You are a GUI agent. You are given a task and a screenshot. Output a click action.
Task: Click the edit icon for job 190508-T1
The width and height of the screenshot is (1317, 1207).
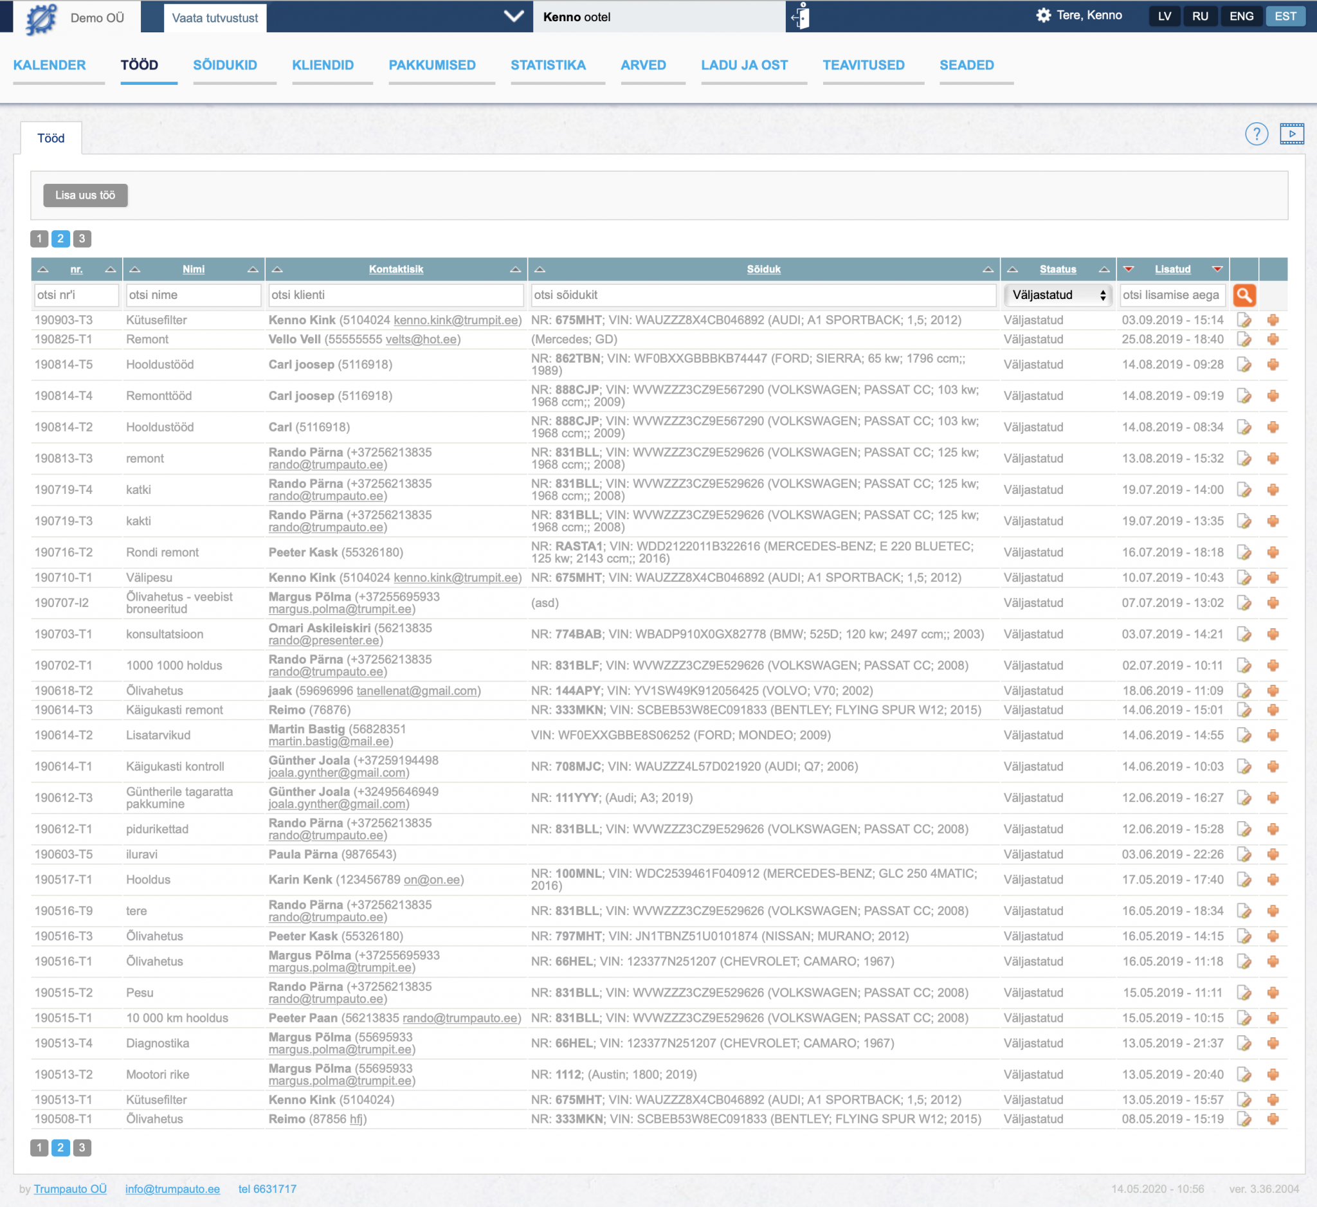point(1244,1120)
